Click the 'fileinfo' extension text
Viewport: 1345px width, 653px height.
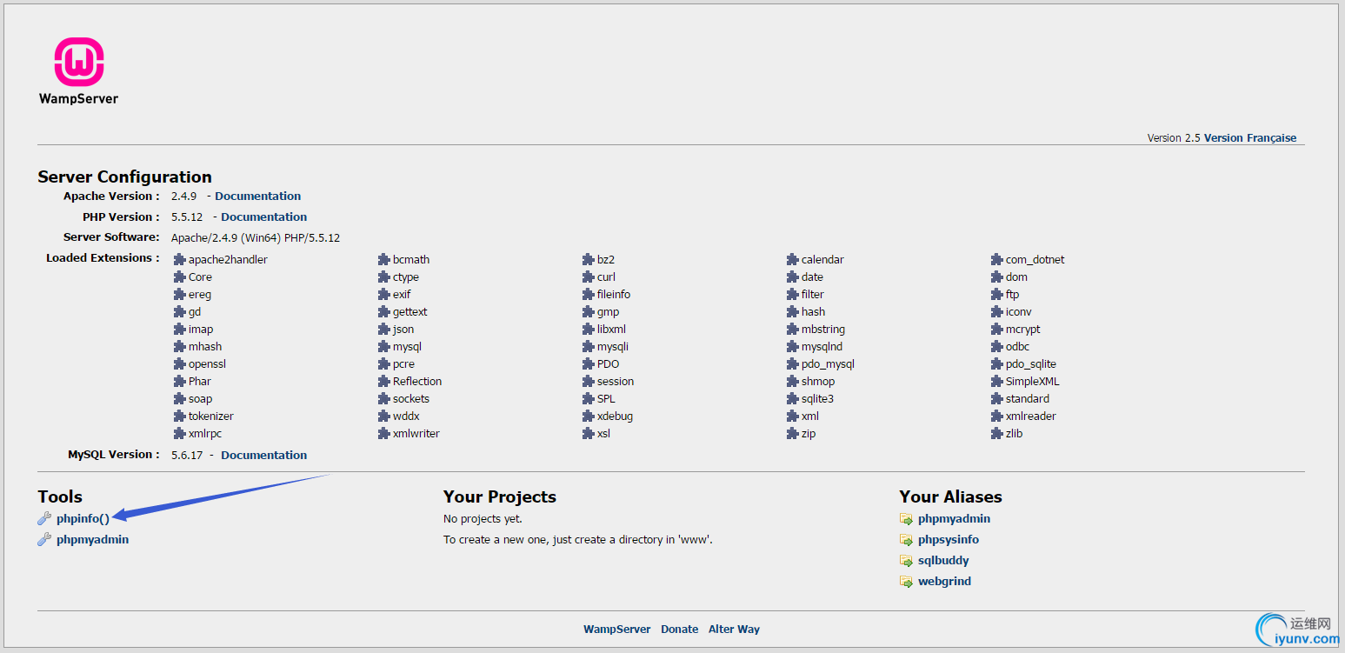(x=614, y=295)
